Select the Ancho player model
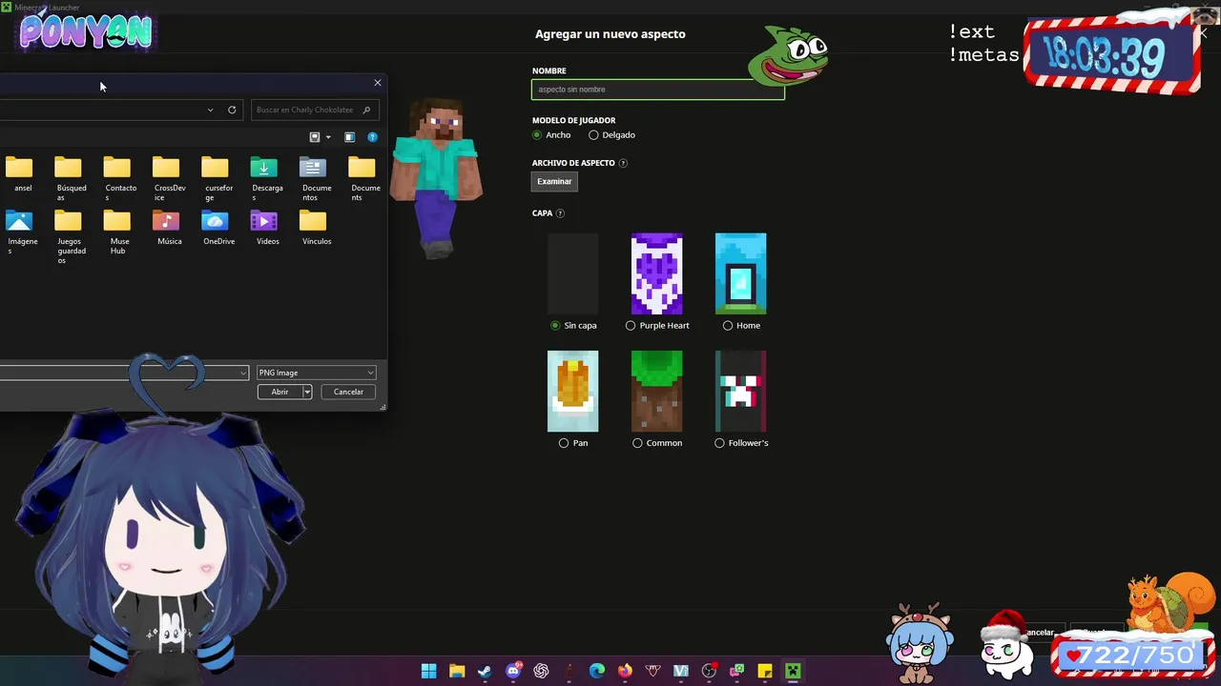Image resolution: width=1221 pixels, height=686 pixels. coord(537,135)
